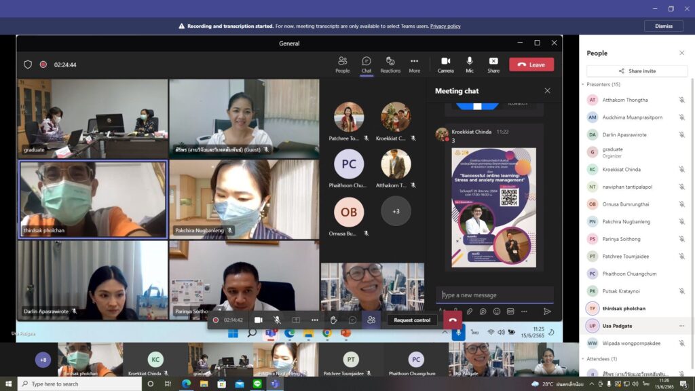Toggle the Camera on or off

pos(445,64)
